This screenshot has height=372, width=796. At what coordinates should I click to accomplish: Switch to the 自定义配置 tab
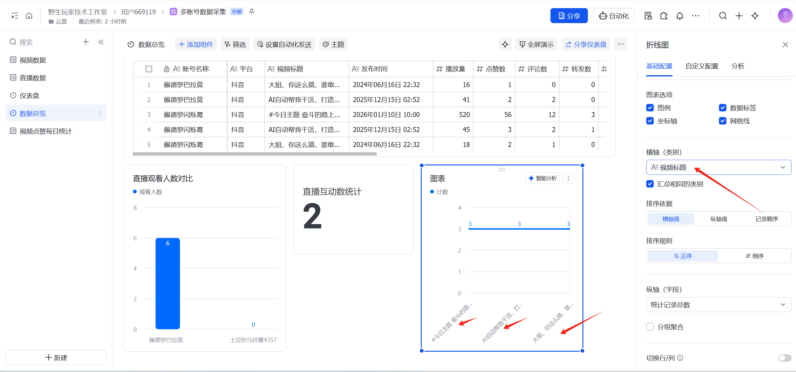point(702,66)
